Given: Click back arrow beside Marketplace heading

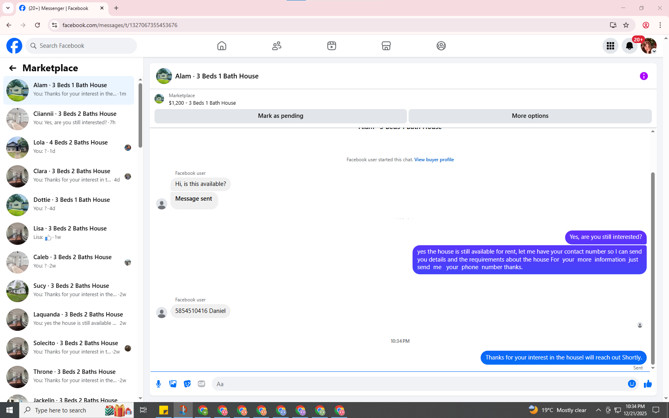Looking at the screenshot, I should tap(13, 68).
